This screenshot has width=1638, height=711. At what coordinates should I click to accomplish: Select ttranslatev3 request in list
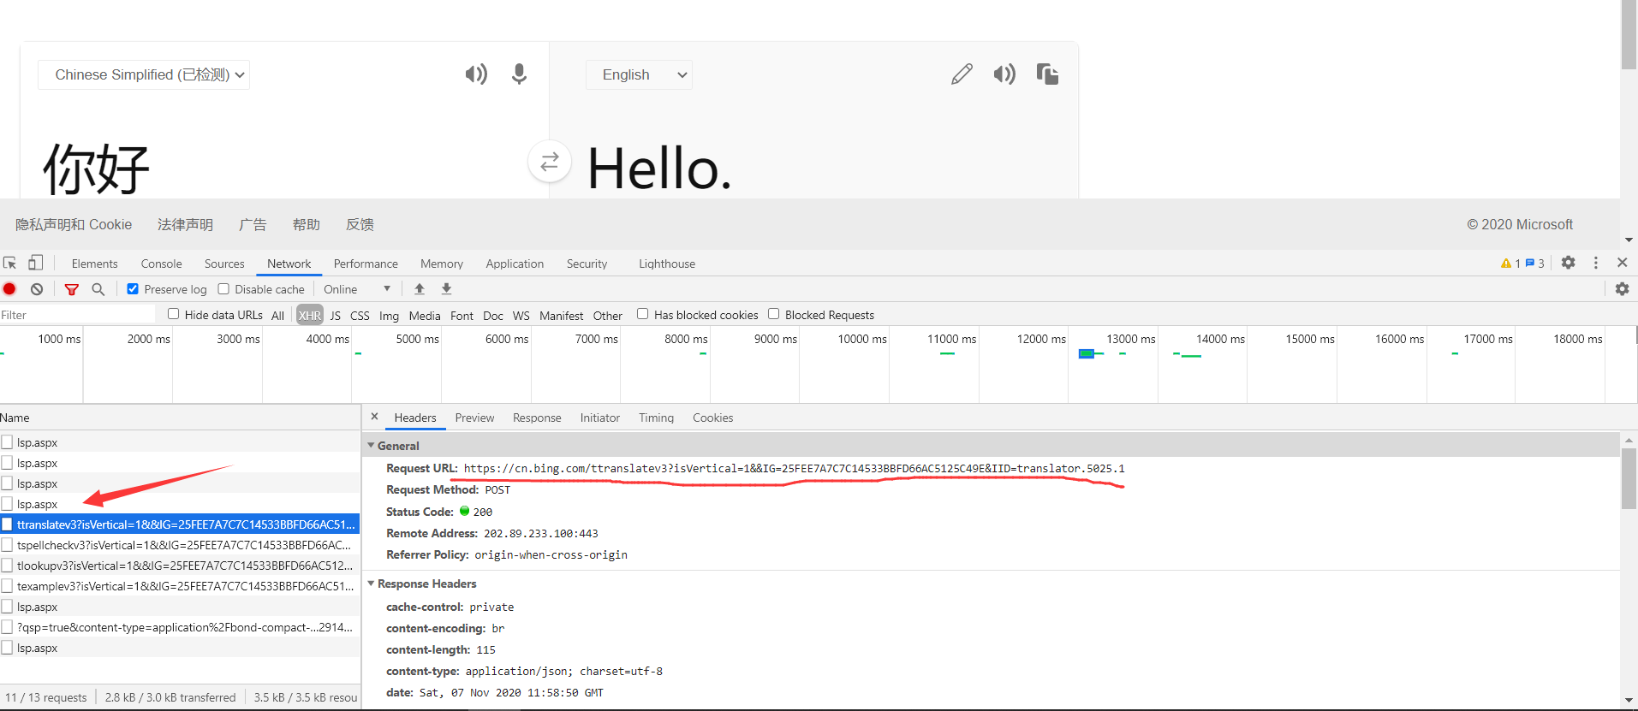(180, 524)
